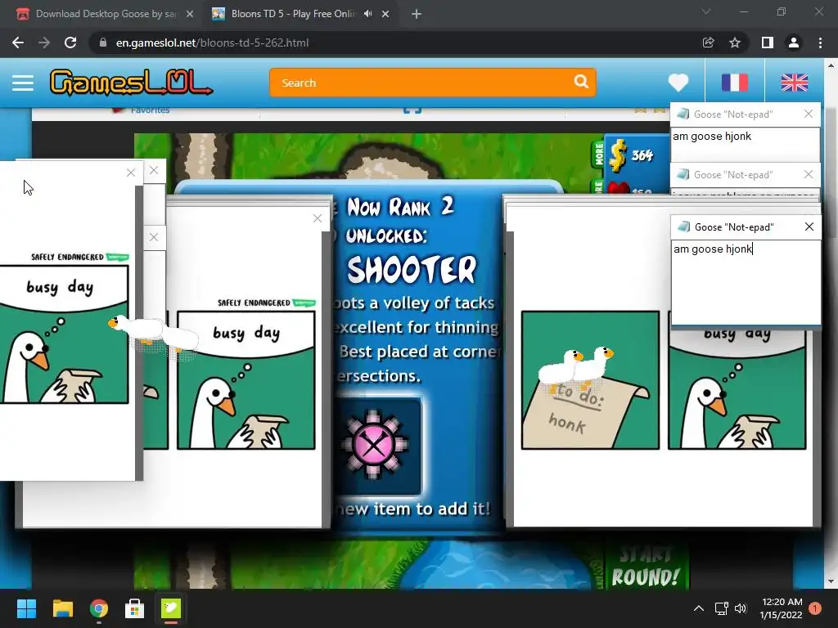Click the fullscreen icon above the game
The width and height of the screenshot is (838, 628).
pyautogui.click(x=412, y=110)
